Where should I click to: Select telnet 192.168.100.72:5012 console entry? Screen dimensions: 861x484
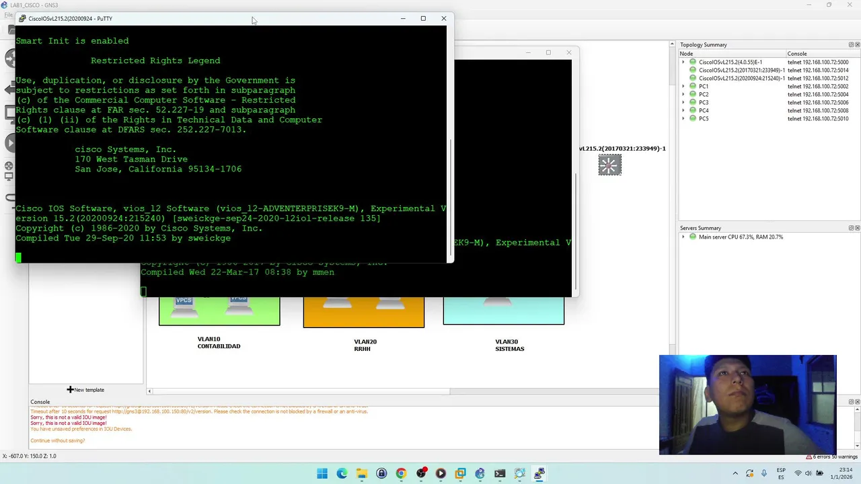coord(817,78)
